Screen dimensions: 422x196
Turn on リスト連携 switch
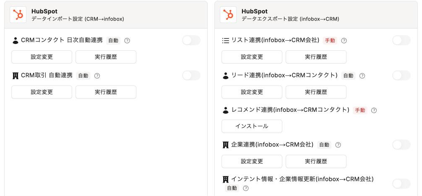[401, 40]
